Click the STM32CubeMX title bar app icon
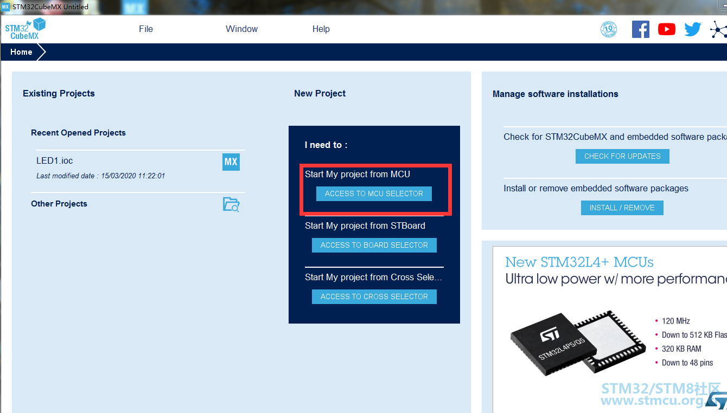727x413 pixels. coord(6,7)
